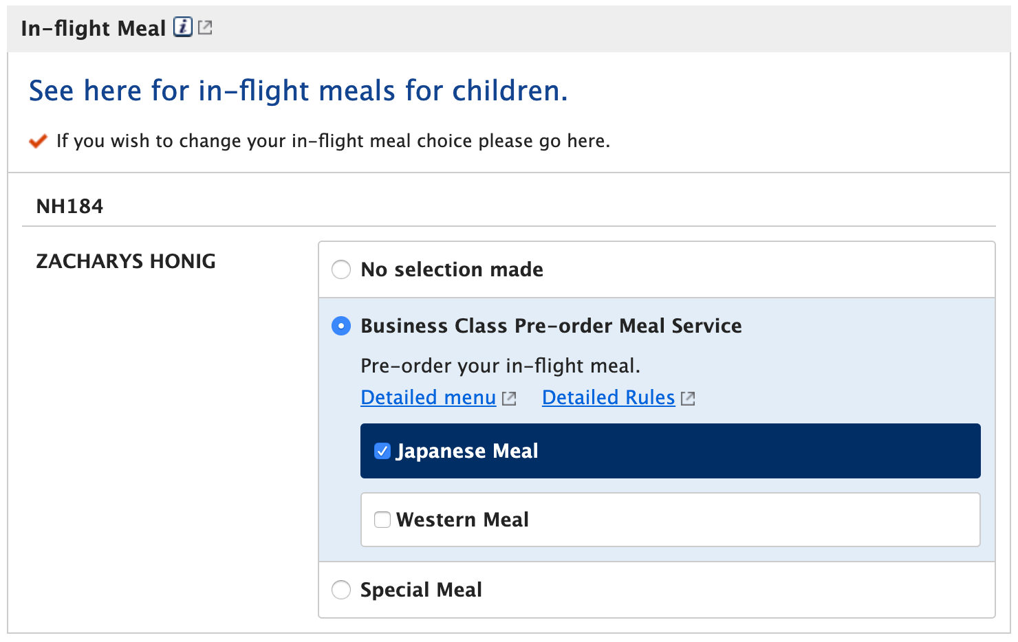Click the 'No selection made' label text

coord(452,269)
